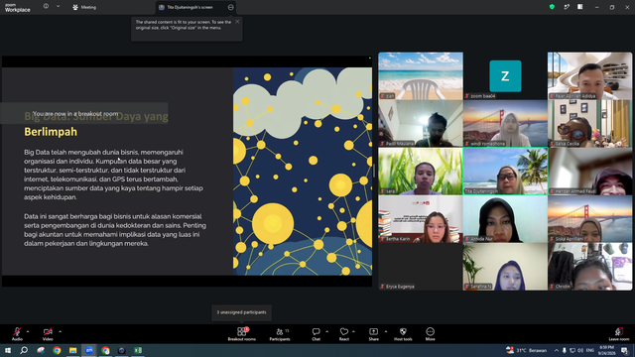Image resolution: width=635 pixels, height=357 pixels.
Task: Click the Zoom Workplace logo
Action: point(18,8)
